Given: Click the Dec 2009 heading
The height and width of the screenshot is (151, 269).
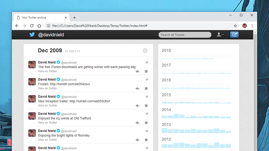Looking at the screenshot, I should point(50,51).
